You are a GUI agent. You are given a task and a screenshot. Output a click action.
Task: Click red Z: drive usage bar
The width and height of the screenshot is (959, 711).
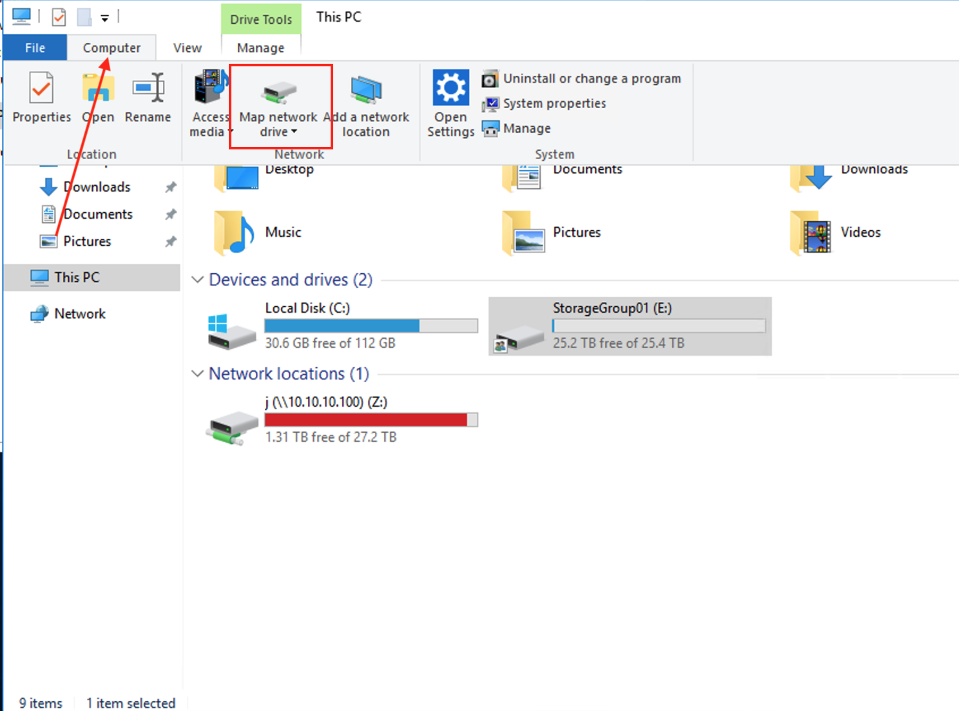click(x=371, y=420)
